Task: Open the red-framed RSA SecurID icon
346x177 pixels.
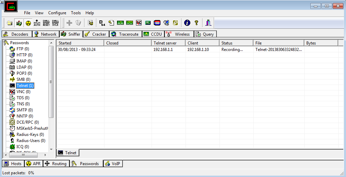Action: [x=157, y=23]
